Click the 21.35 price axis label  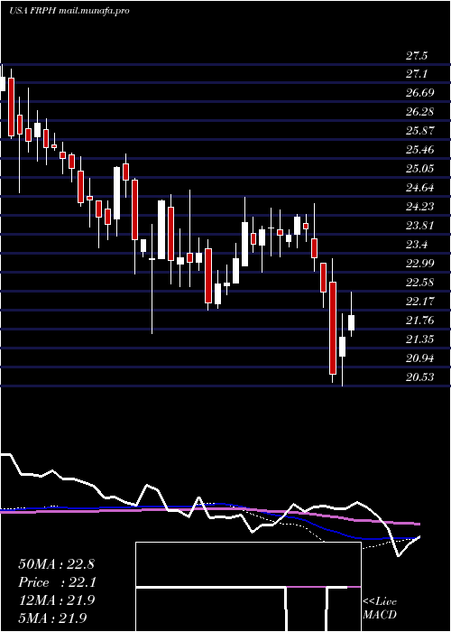pos(419,339)
